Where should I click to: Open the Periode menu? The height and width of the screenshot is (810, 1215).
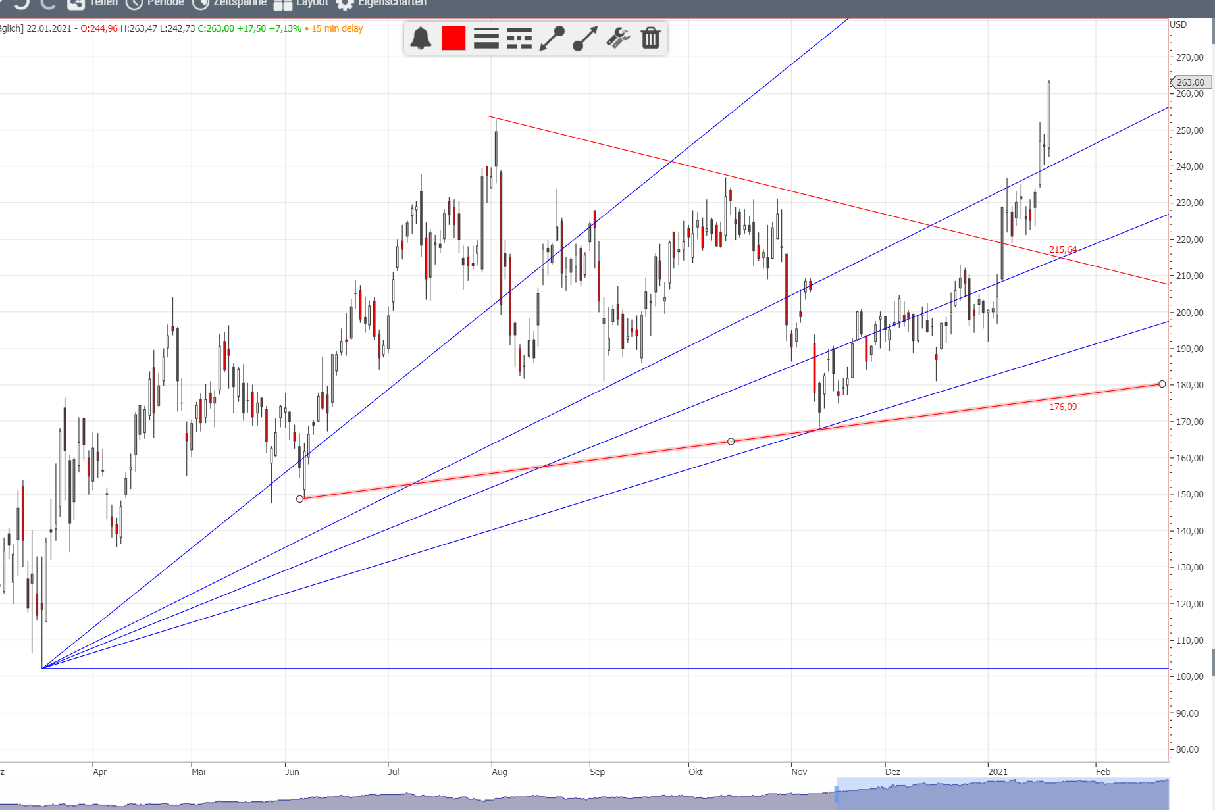(x=155, y=3)
